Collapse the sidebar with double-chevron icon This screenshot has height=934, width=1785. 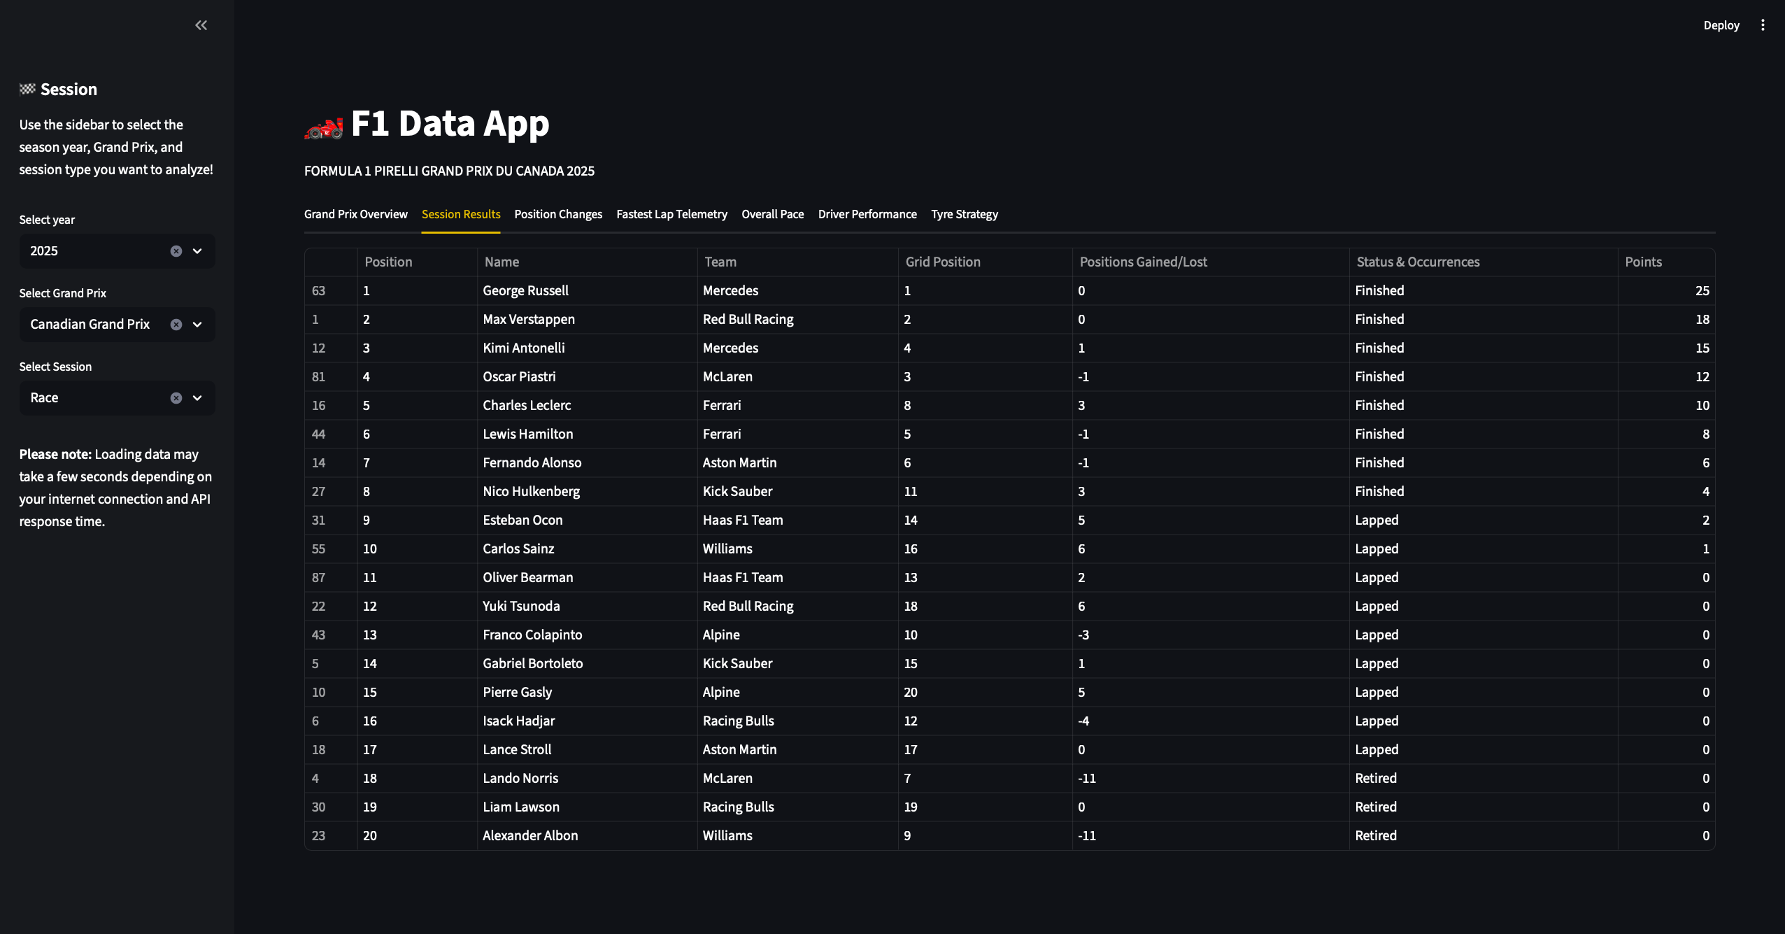tap(201, 25)
